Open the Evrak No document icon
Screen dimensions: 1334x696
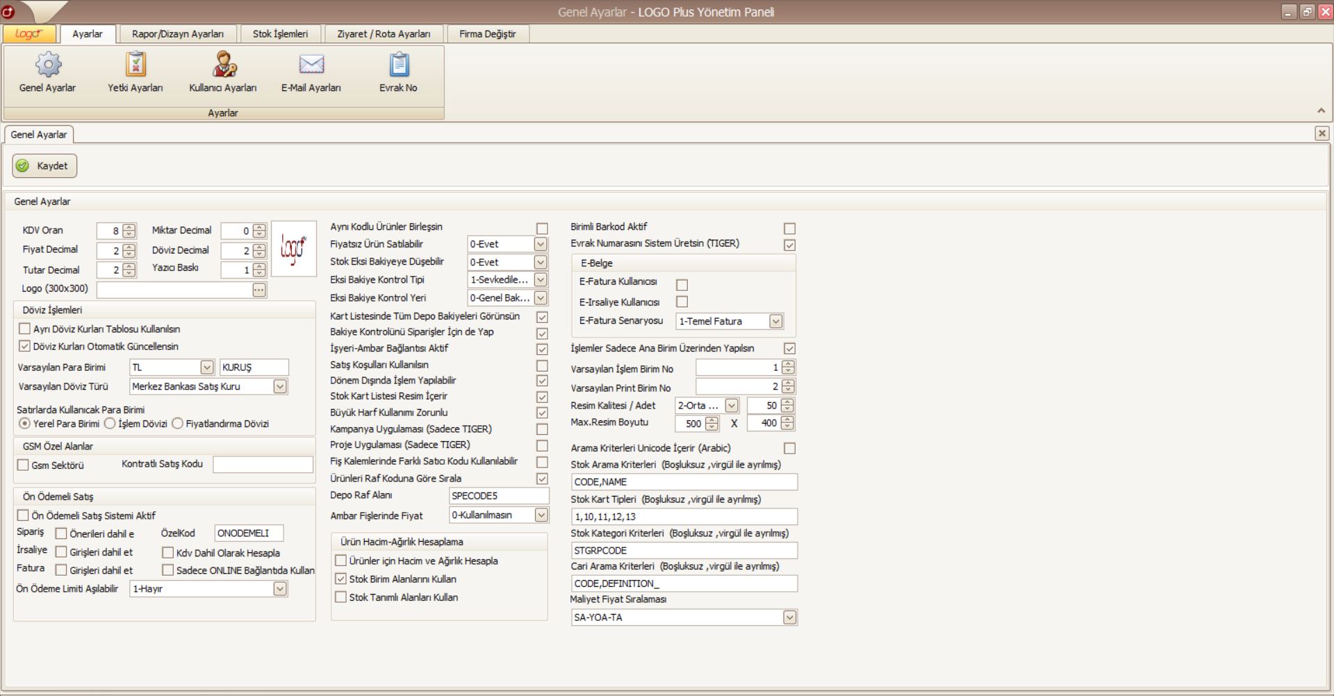(x=398, y=65)
